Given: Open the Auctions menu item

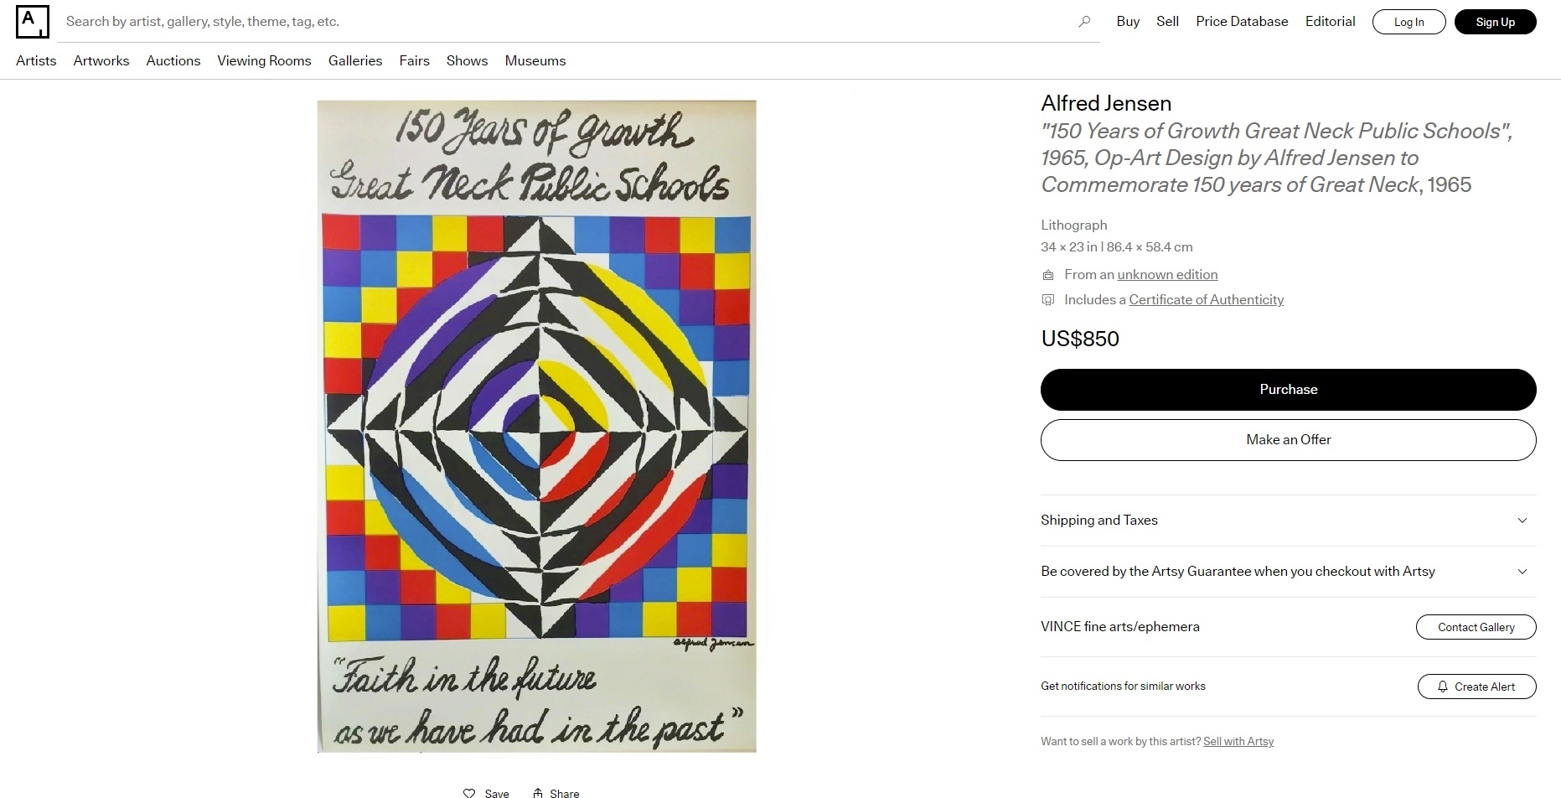Looking at the screenshot, I should (173, 60).
